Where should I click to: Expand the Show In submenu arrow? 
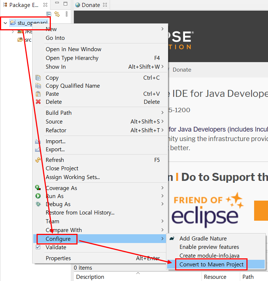point(162,67)
